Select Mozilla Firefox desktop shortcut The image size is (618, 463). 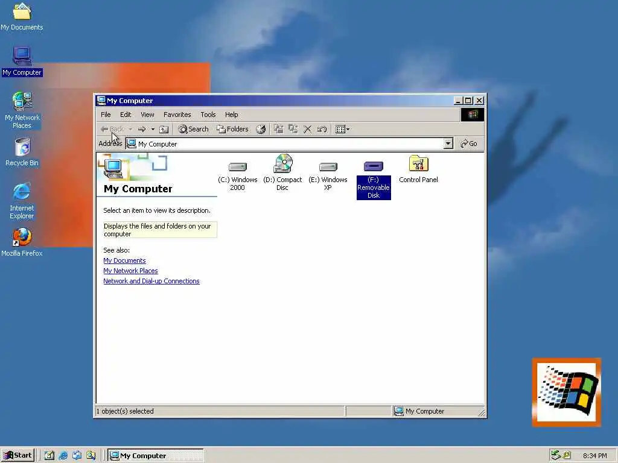[22, 242]
